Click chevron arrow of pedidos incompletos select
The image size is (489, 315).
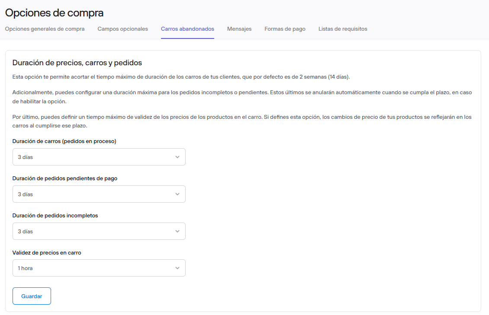point(177,231)
